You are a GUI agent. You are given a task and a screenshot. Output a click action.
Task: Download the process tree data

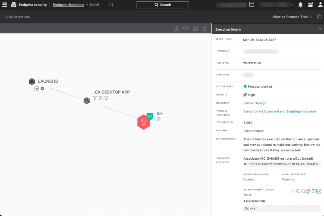tap(176, 28)
